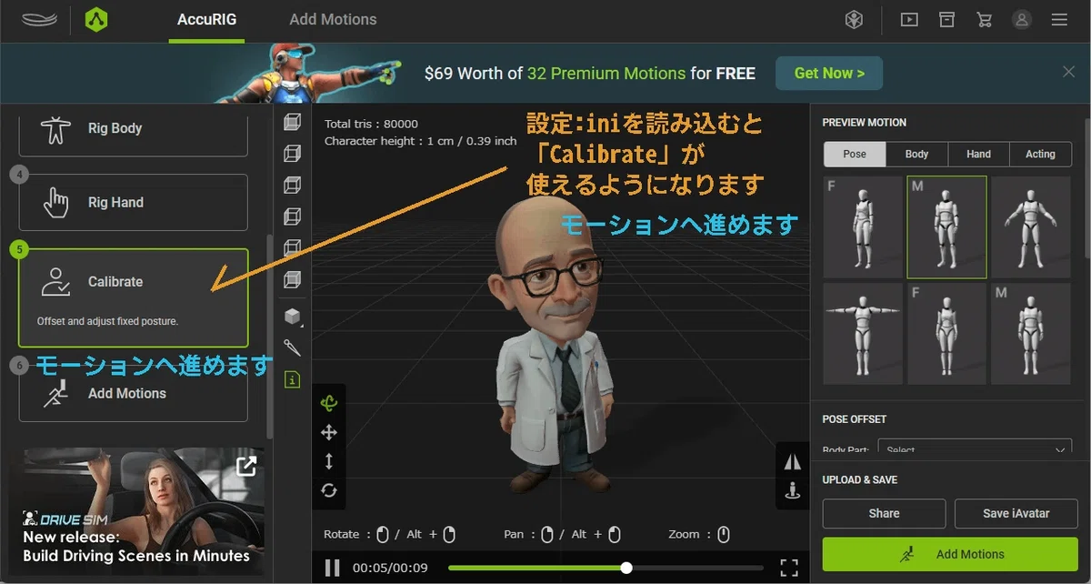Select the Hand preview tab
The image size is (1091, 584).
(979, 154)
